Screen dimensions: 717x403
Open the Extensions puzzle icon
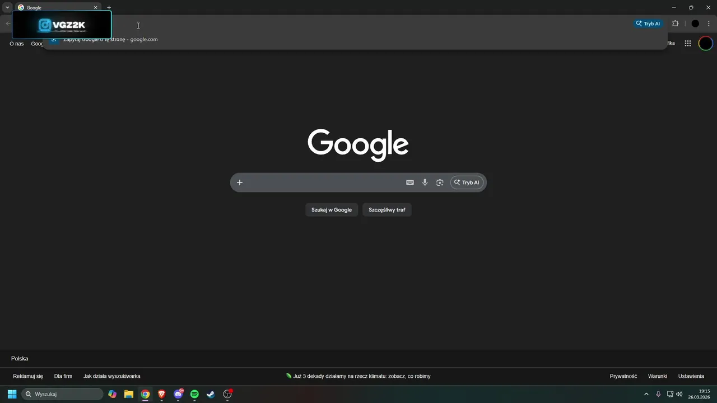675,24
